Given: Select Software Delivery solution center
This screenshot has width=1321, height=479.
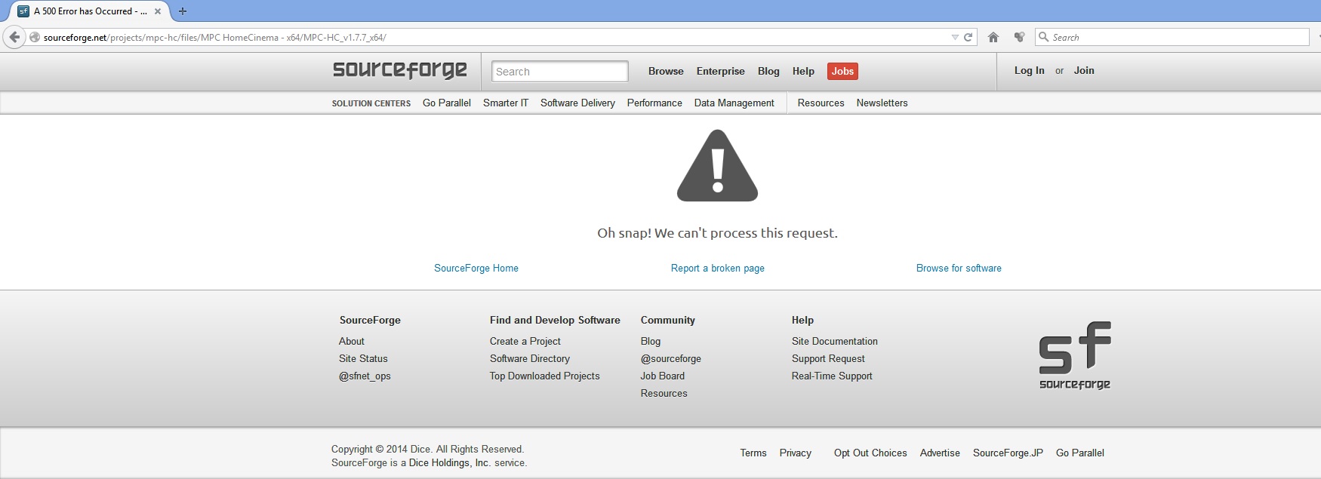Looking at the screenshot, I should tap(577, 103).
